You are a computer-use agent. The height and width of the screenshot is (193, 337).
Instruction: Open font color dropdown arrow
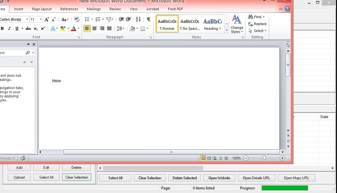pos(78,28)
